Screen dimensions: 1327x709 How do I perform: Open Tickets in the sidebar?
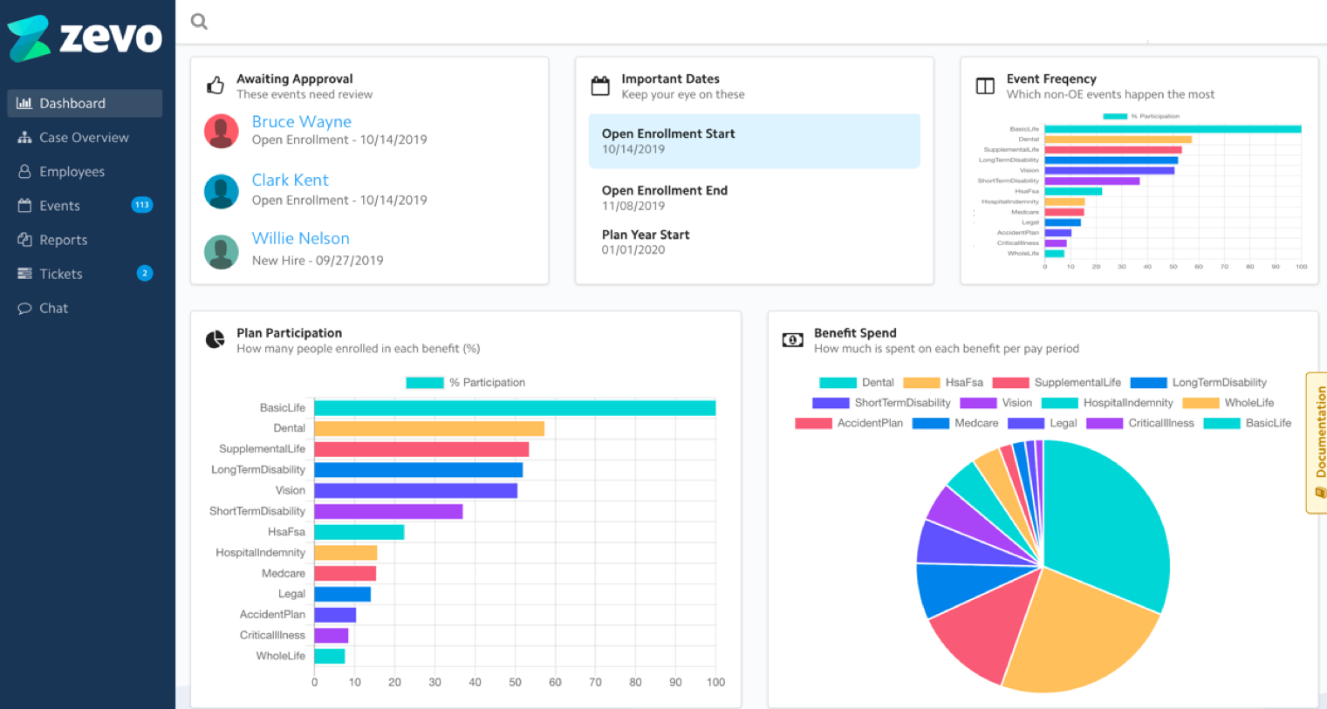(x=60, y=274)
